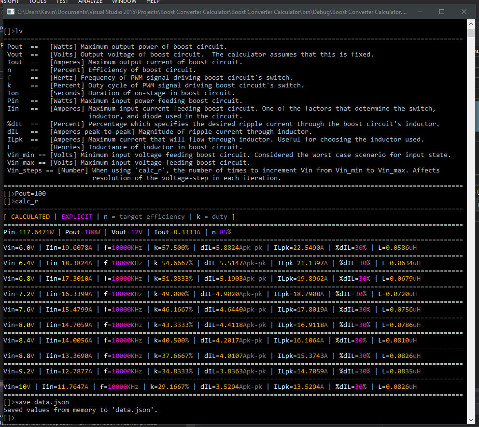Click the orange CALCULATED legend label
Screen dimensions: 479x427
click(30, 217)
